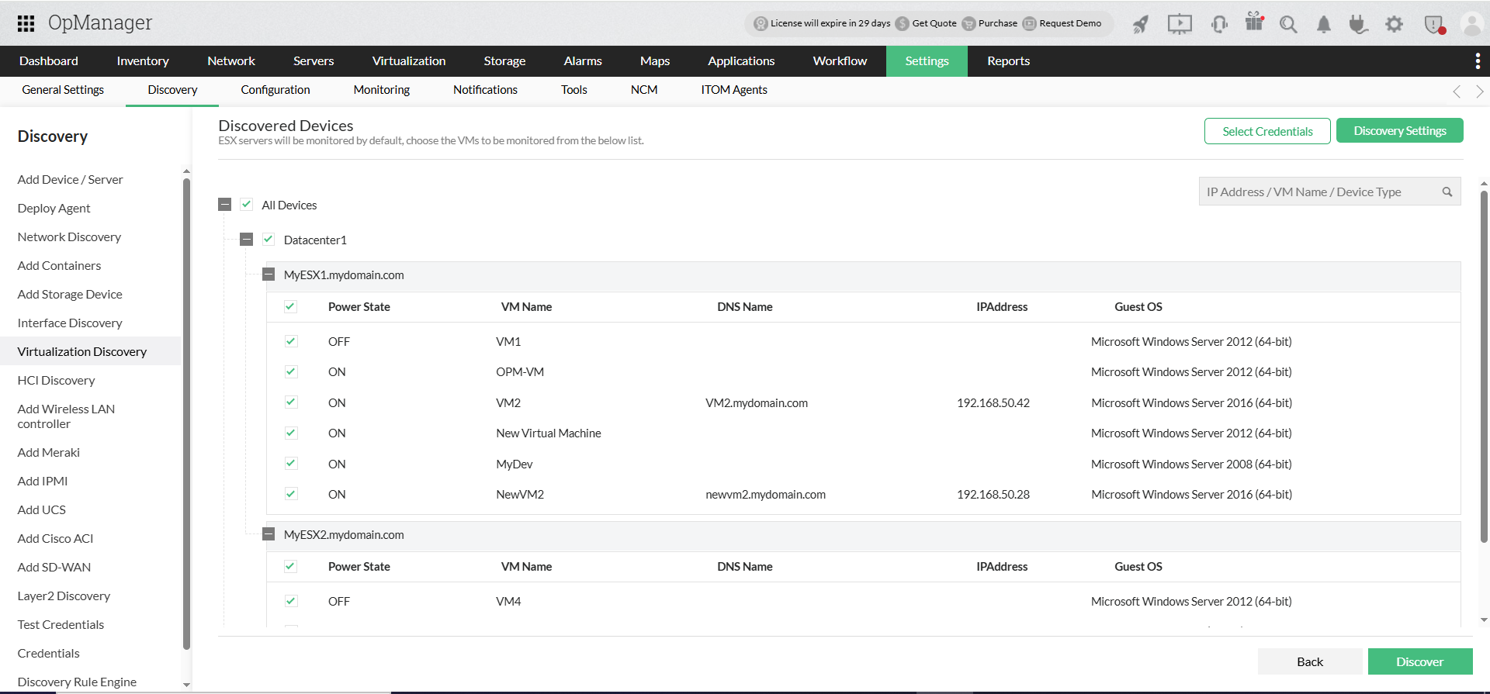Toggle the All Devices checkbox
Viewport: 1490px width, 694px height.
(247, 205)
